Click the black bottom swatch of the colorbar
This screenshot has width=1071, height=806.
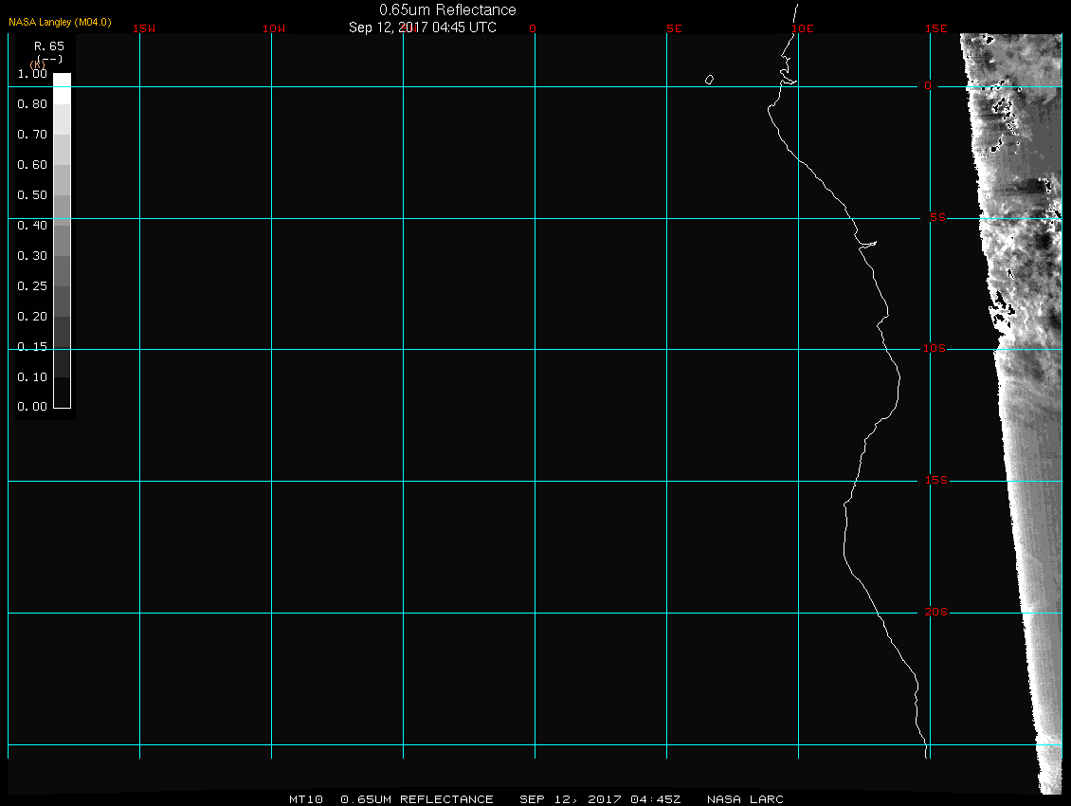(x=63, y=393)
